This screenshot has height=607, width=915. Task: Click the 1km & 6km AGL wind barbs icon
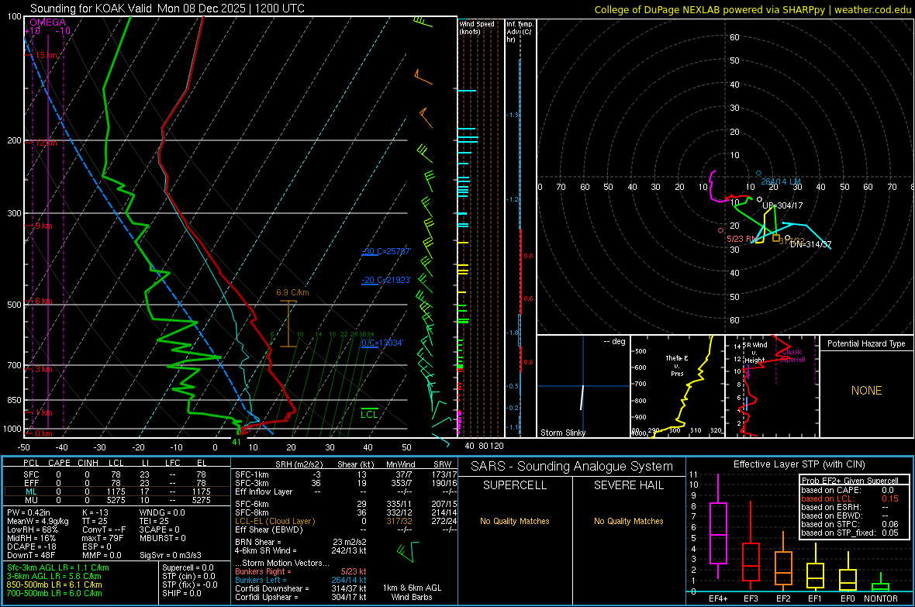408,551
